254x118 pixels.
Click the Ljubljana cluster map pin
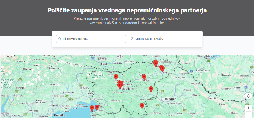[x=120, y=85]
